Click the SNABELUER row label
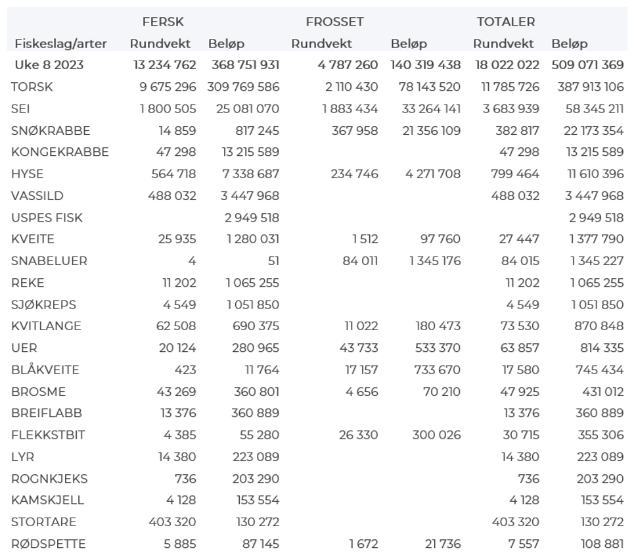This screenshot has height=559, width=634. coord(49,261)
